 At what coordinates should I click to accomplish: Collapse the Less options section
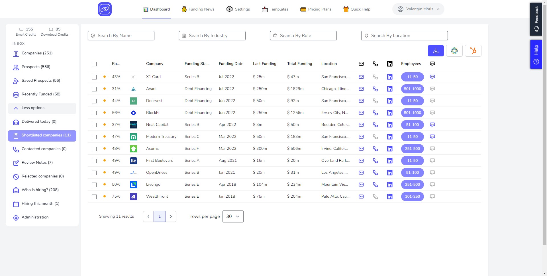[x=42, y=108]
